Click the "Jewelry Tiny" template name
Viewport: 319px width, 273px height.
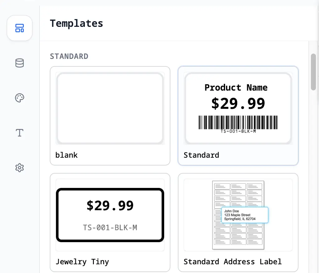(x=82, y=261)
